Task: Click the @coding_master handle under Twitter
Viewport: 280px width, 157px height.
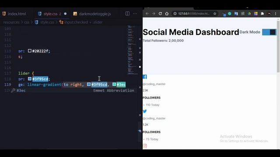Action: [154, 118]
